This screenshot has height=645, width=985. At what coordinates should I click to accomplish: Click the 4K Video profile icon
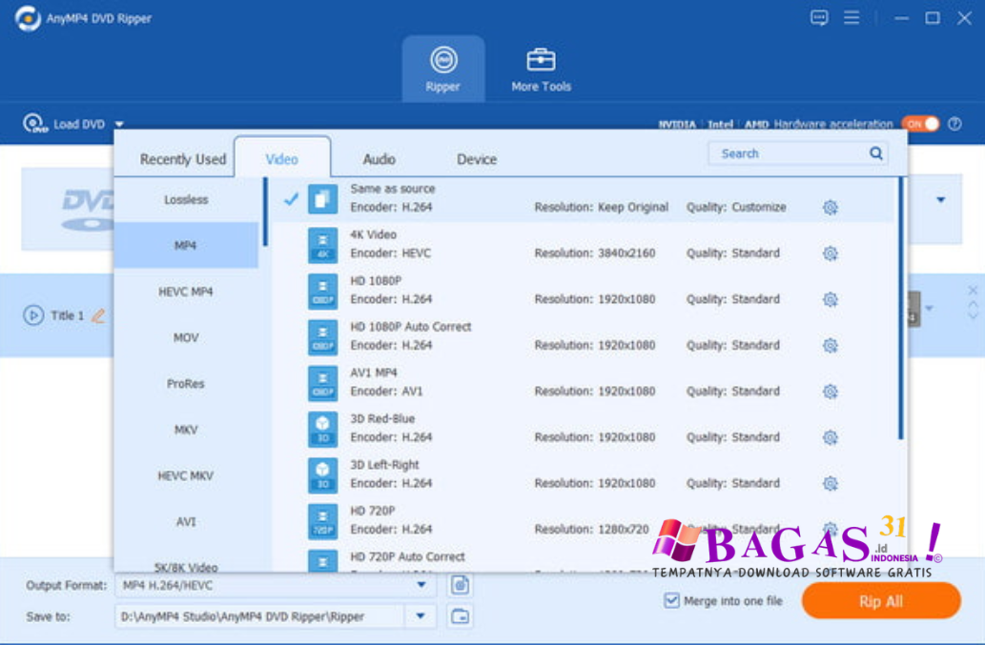[x=323, y=245]
